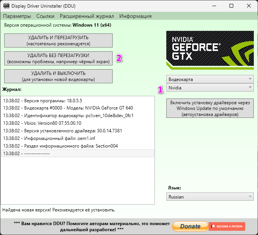Click the NVIDIA GeForce GTX logo image
Screen dimensions: 258x235
click(210, 50)
